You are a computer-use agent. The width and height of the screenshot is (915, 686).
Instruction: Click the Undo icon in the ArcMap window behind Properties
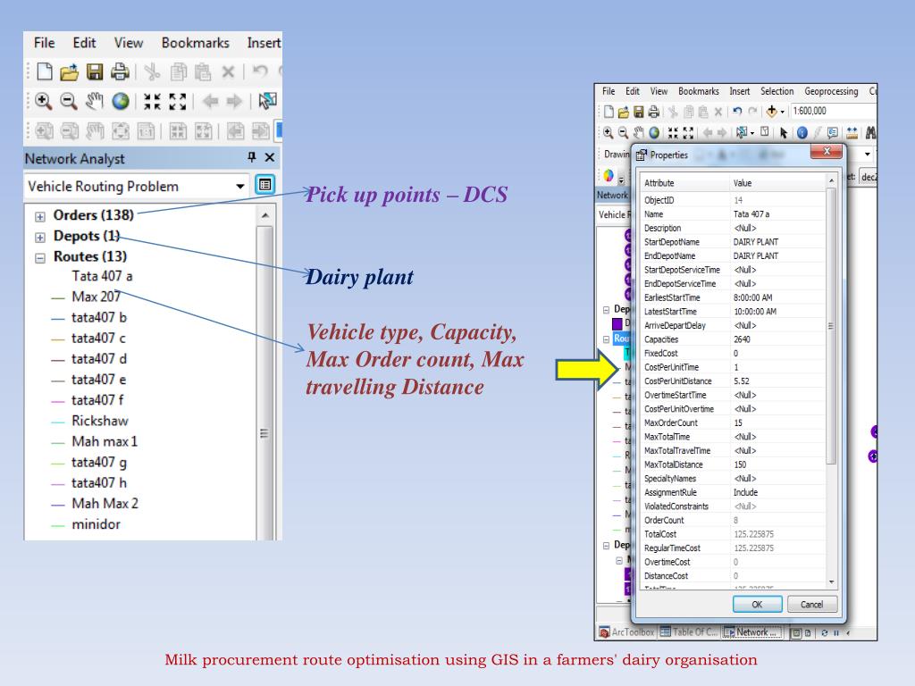click(737, 111)
